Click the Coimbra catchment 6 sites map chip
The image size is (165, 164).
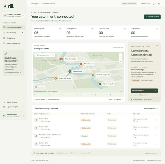coord(45,55)
